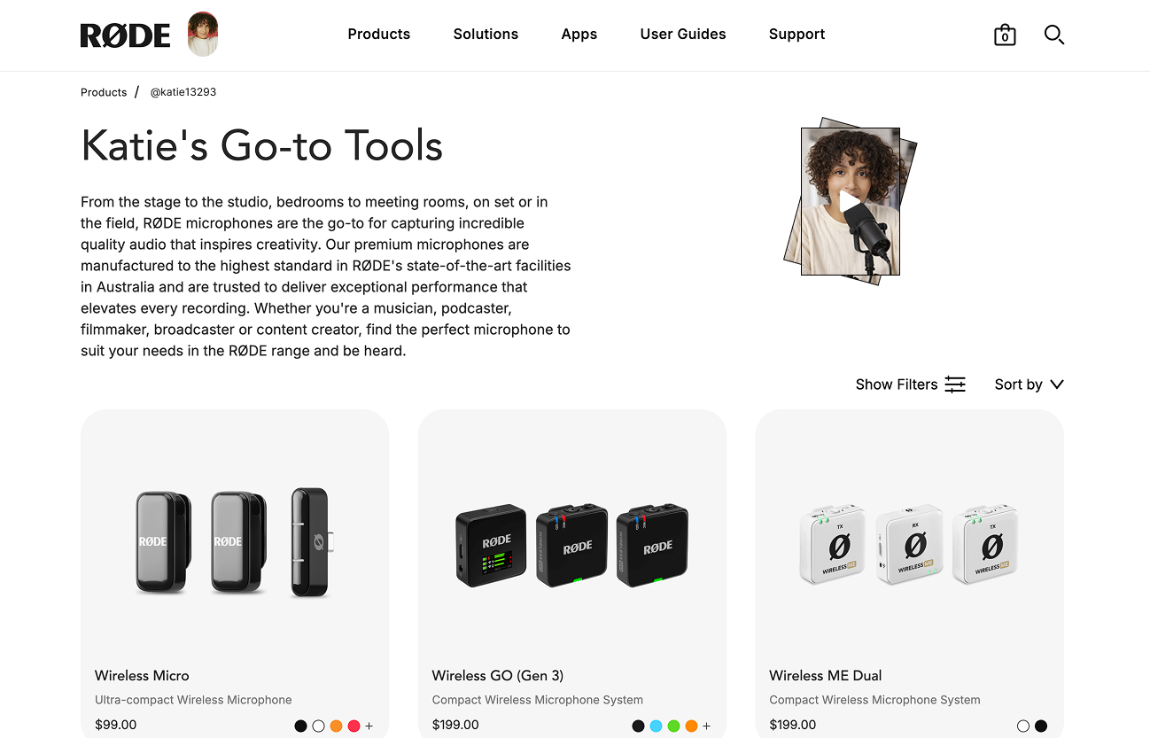Open the Solutions menu
Viewport: 1150px width, 738px height.
tap(486, 35)
